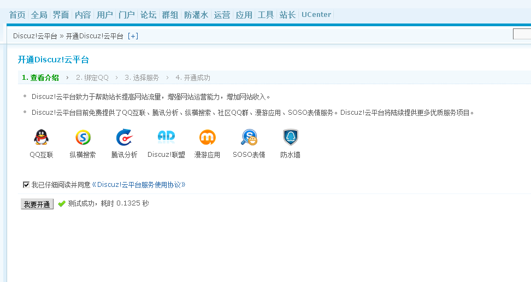Click the 纵横搜索 icon
Screen dimensions: 531x282
pos(83,137)
